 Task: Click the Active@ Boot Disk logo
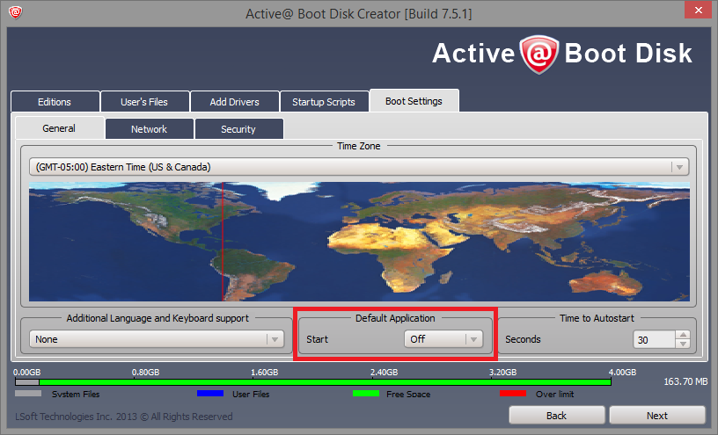(562, 54)
